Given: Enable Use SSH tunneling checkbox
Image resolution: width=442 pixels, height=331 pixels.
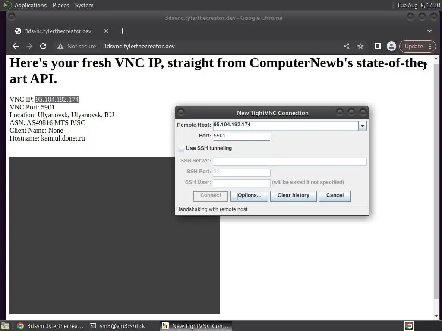Looking at the screenshot, I should pyautogui.click(x=182, y=149).
